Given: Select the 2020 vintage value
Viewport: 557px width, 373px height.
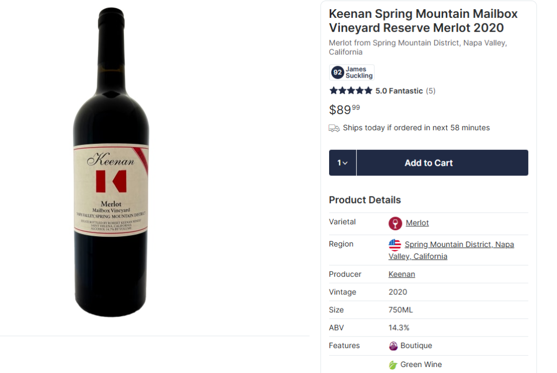Looking at the screenshot, I should (398, 292).
